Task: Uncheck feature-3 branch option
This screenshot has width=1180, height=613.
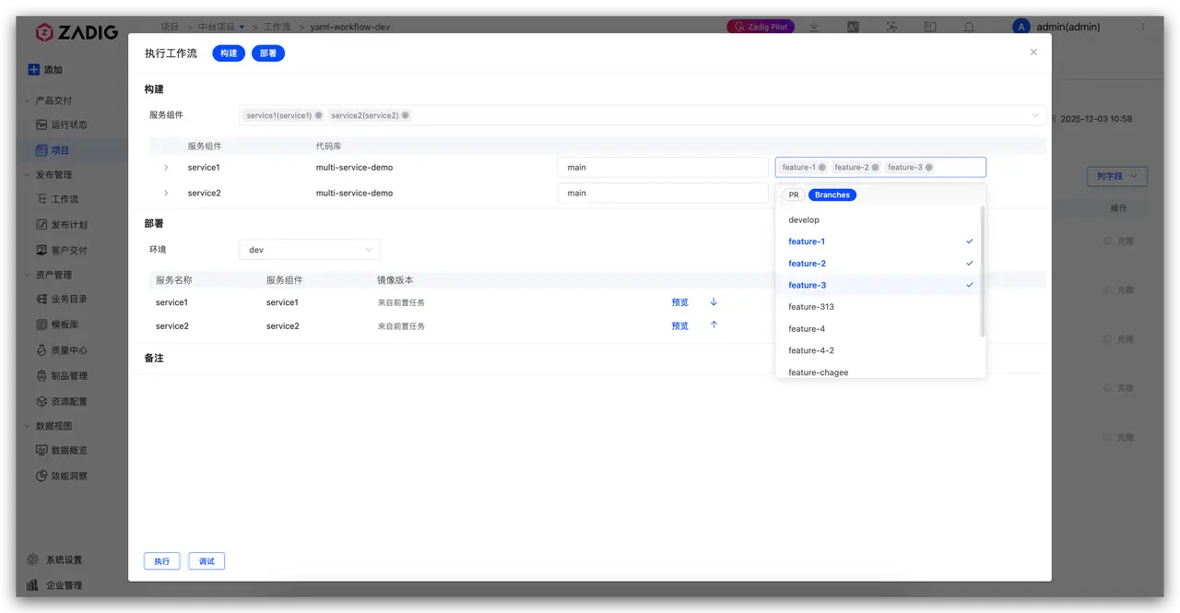Action: click(x=880, y=286)
